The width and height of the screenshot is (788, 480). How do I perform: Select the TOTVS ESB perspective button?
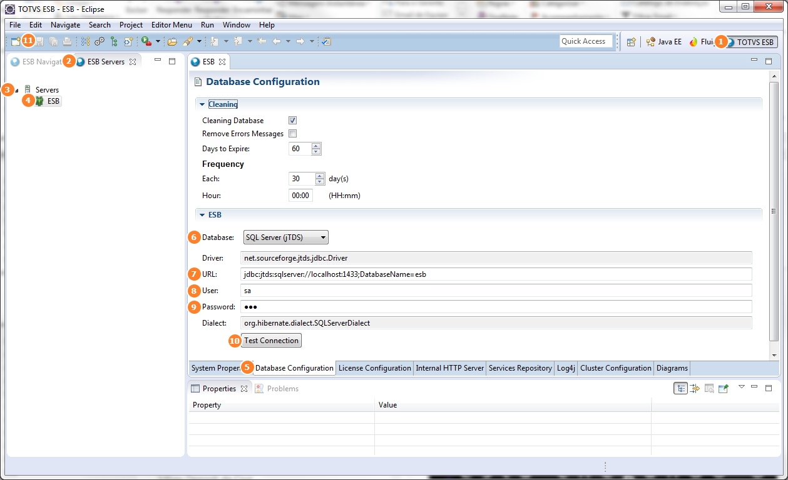coord(751,42)
